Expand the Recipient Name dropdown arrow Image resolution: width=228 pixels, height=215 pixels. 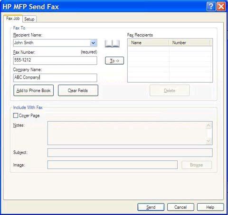click(x=93, y=43)
